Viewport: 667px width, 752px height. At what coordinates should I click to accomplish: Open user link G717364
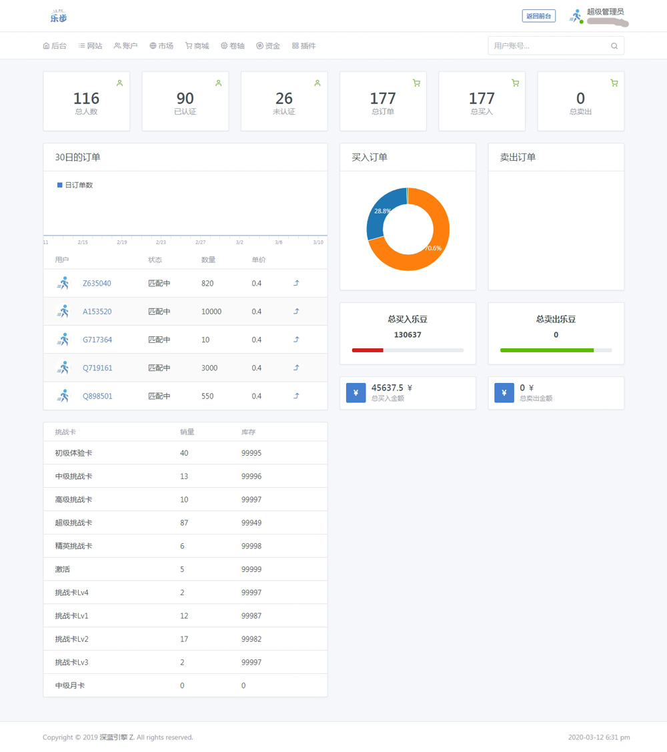click(x=97, y=340)
